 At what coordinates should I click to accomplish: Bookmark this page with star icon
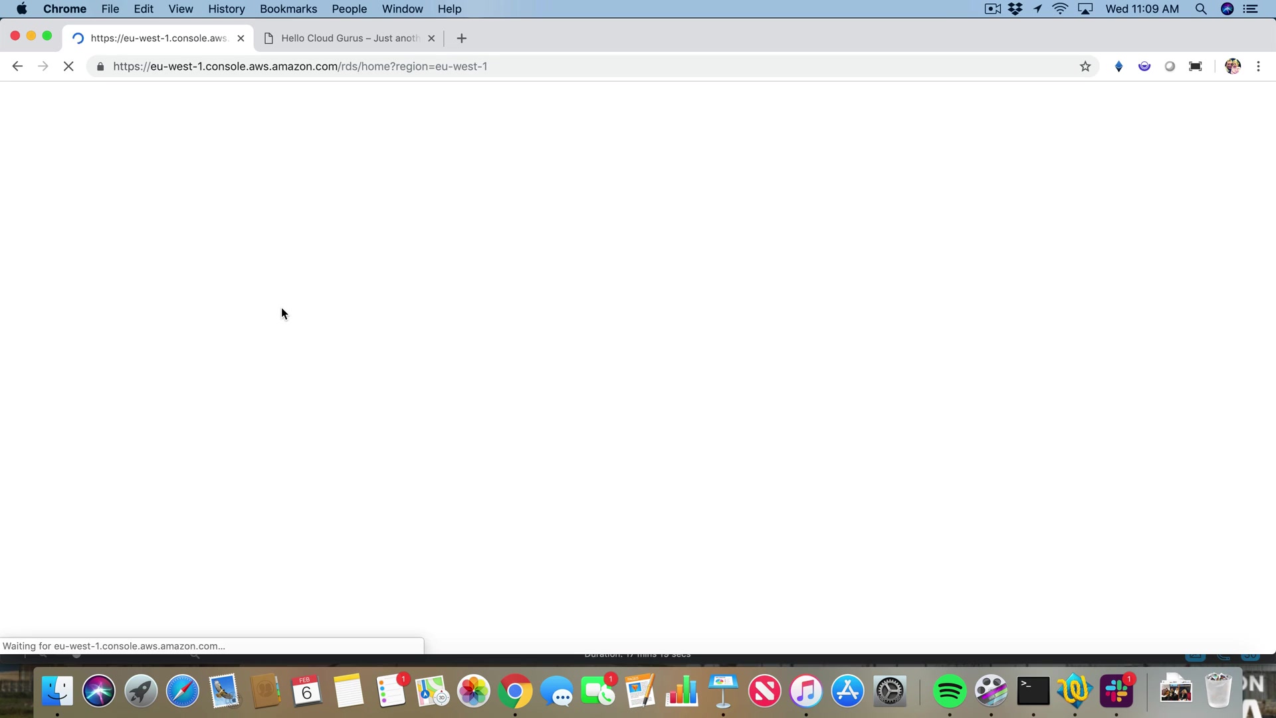(1085, 66)
